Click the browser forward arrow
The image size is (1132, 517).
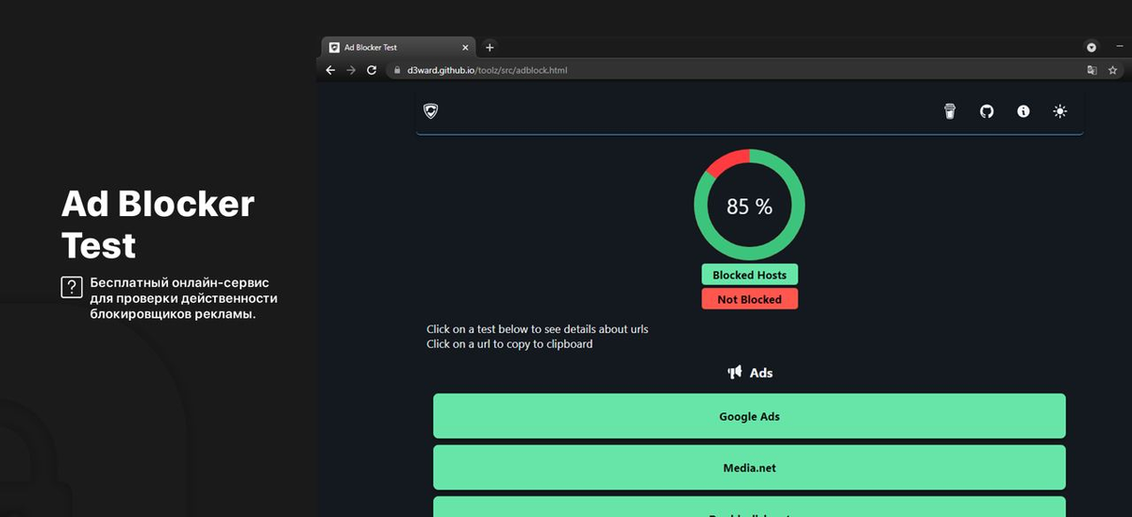pyautogui.click(x=351, y=70)
